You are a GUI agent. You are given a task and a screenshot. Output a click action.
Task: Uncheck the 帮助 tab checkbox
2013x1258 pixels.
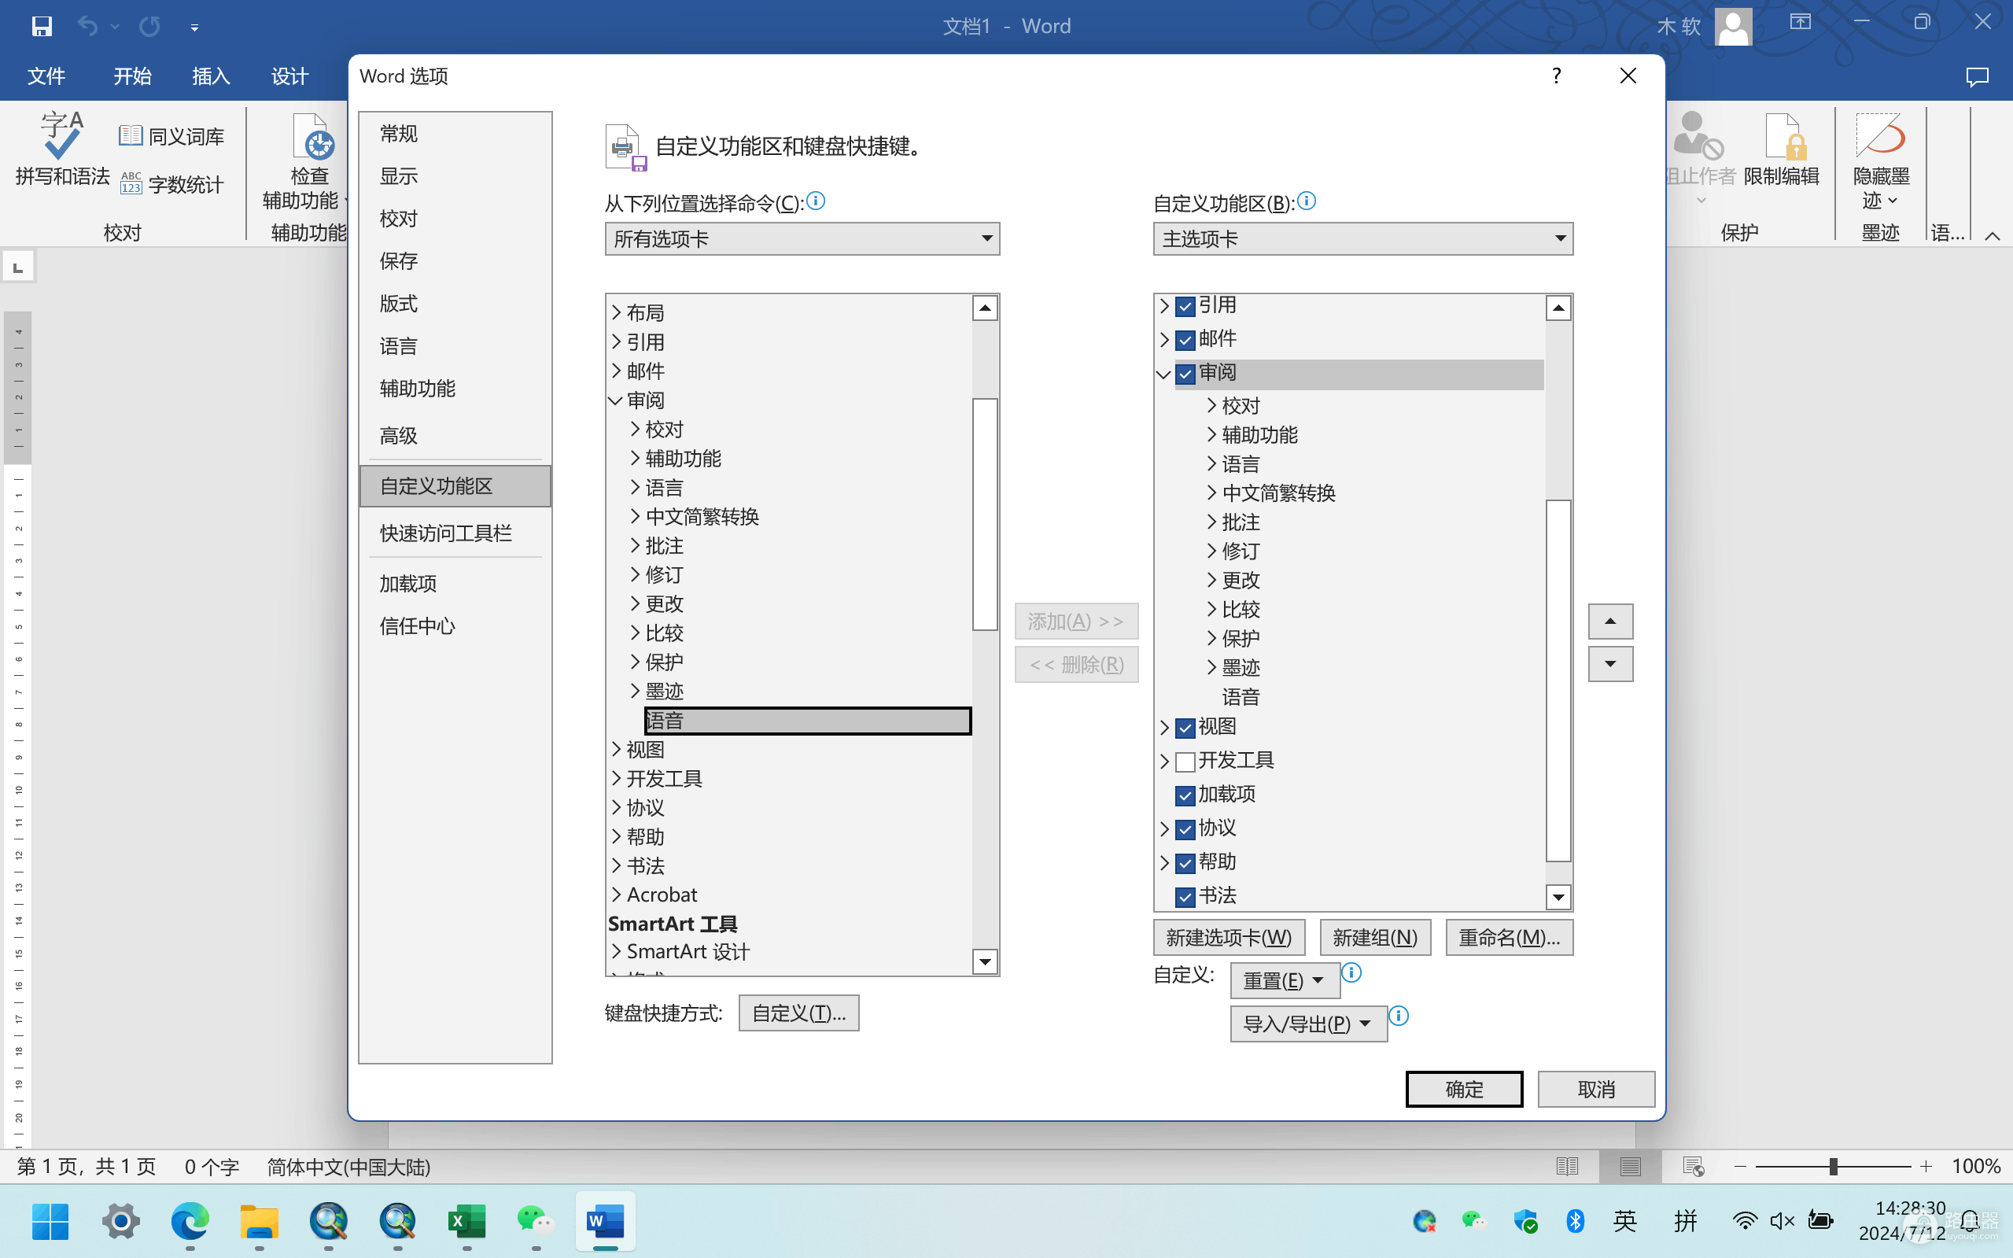(x=1185, y=864)
